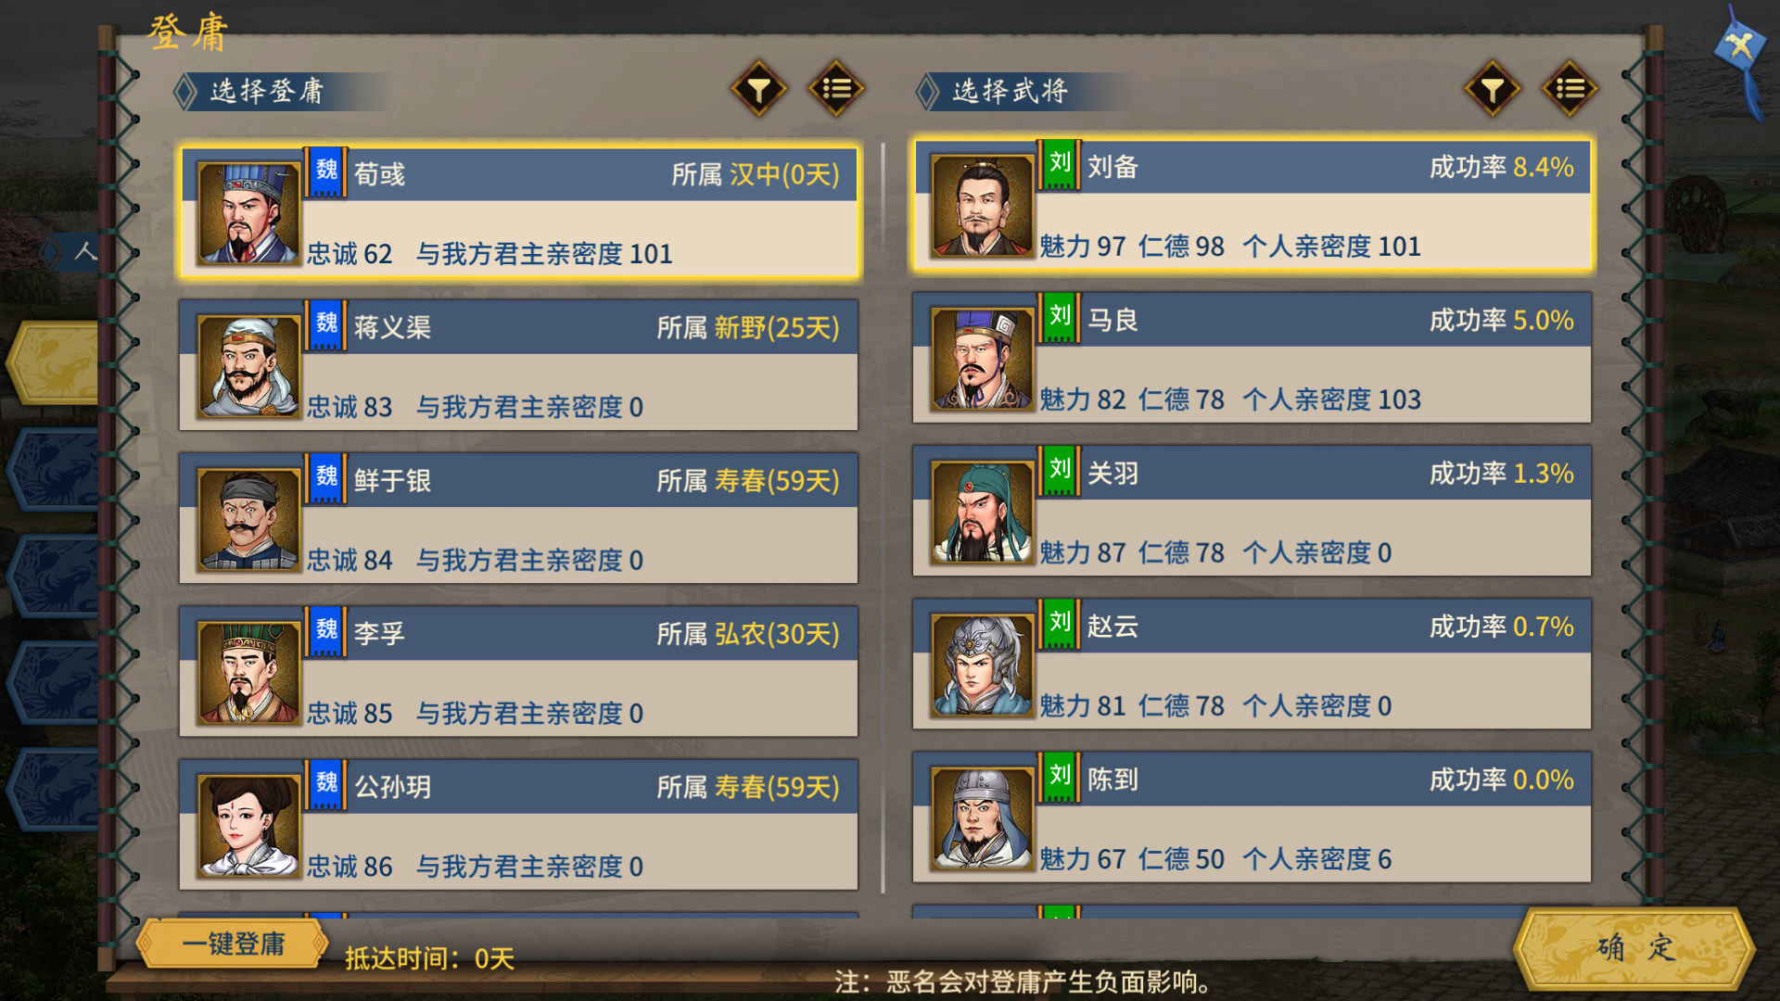Viewport: 1780px width, 1001px height.
Task: Select 李孚 from 弘农 as recruit target
Action: point(518,671)
